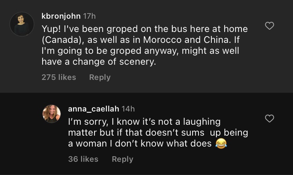Click the 17h timestamp on kbronjohn's comment
This screenshot has width=293, height=175.
pyautogui.click(x=89, y=16)
